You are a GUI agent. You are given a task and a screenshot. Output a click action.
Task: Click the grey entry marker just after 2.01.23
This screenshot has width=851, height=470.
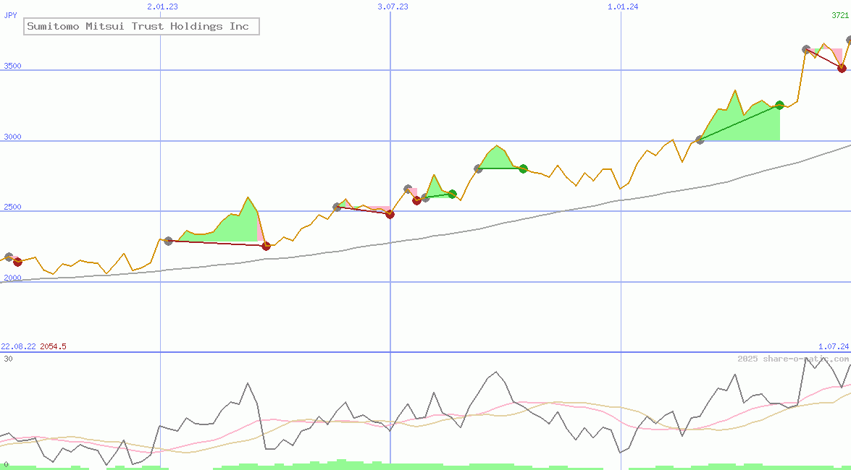point(168,241)
